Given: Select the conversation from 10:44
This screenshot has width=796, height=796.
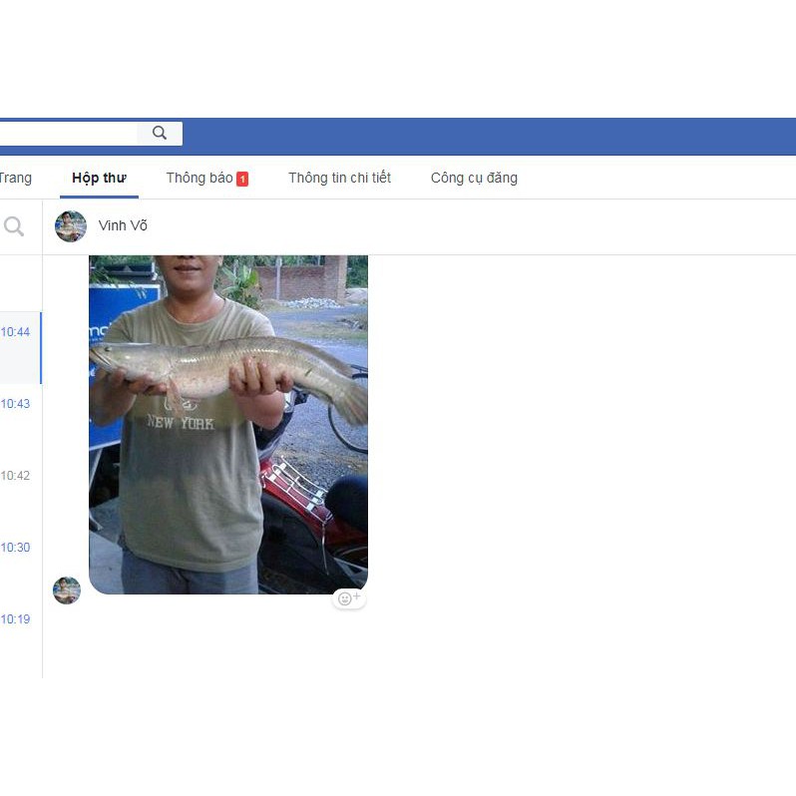Looking at the screenshot, I should [x=20, y=348].
